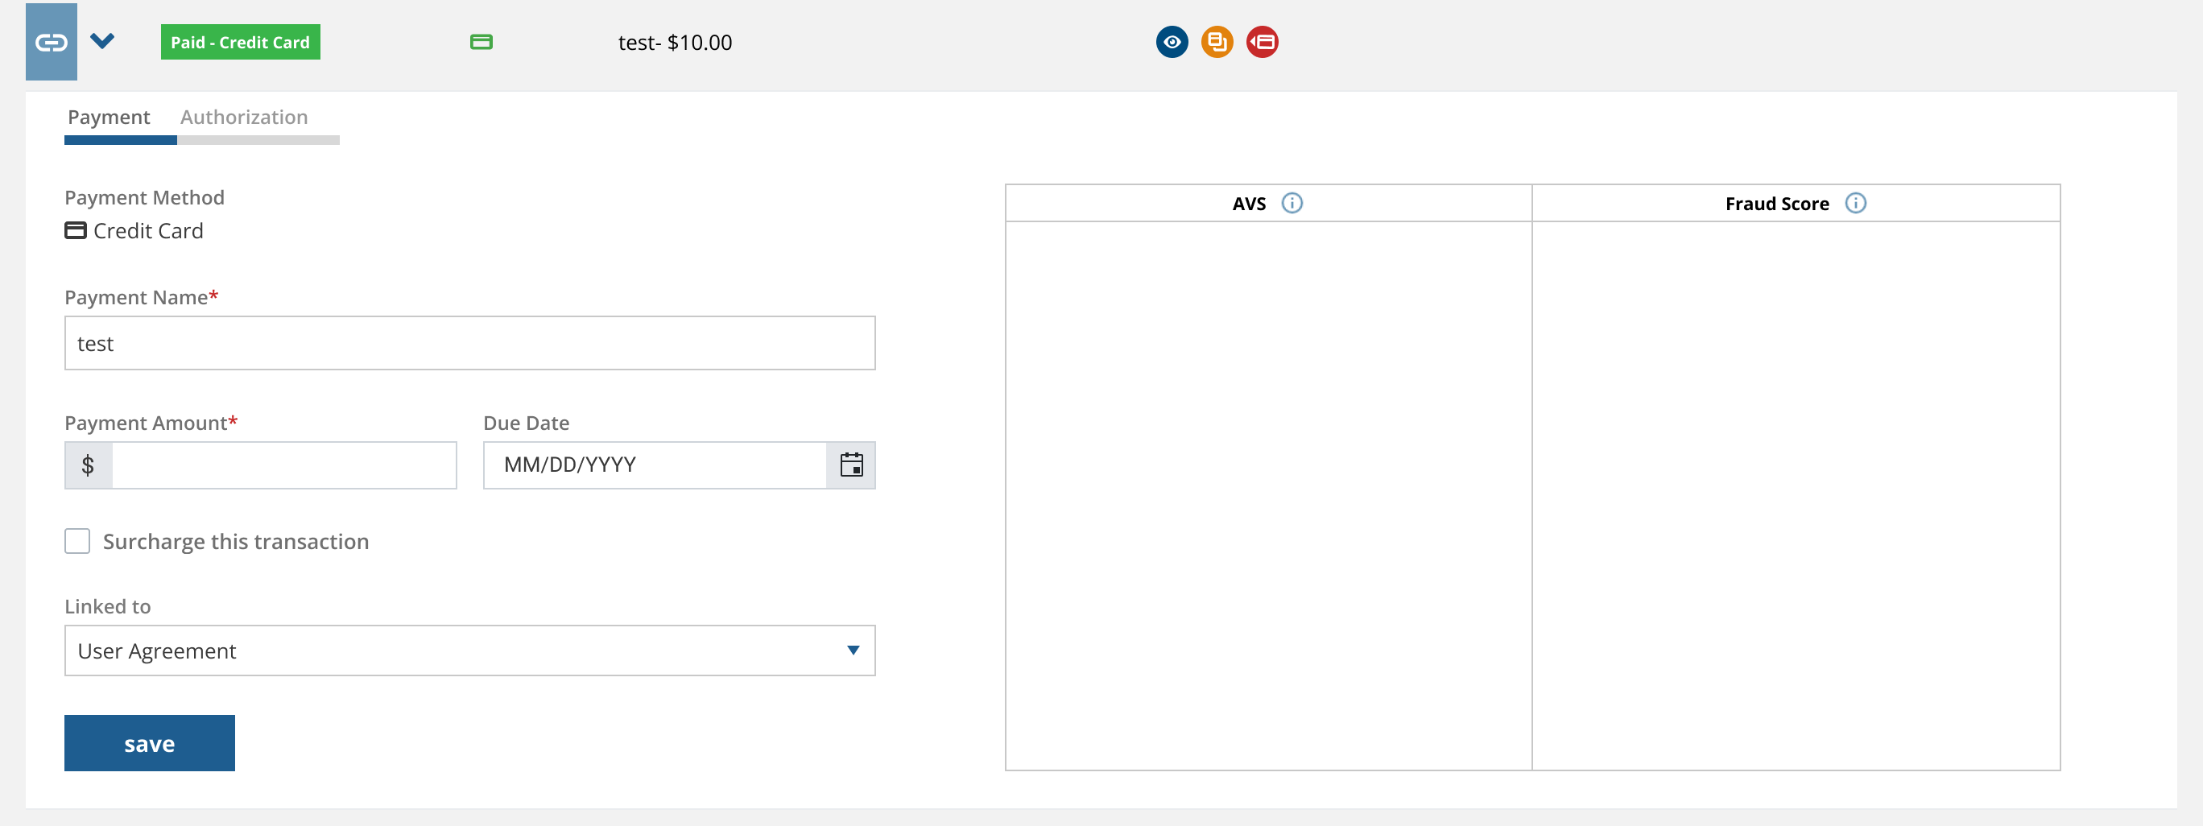Click the red refund card icon
This screenshot has height=826, width=2203.
pyautogui.click(x=1263, y=42)
